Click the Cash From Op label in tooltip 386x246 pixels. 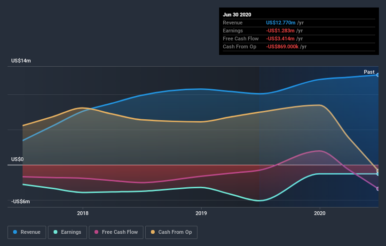tap(239, 46)
